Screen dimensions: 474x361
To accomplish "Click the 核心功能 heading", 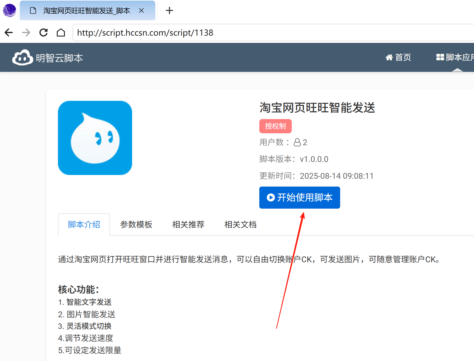I will coord(79,289).
